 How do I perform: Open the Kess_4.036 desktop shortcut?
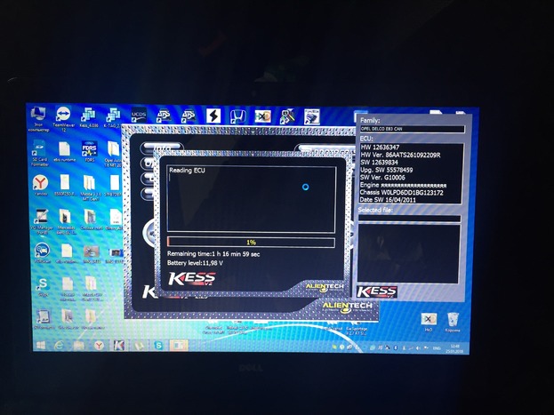click(89, 116)
